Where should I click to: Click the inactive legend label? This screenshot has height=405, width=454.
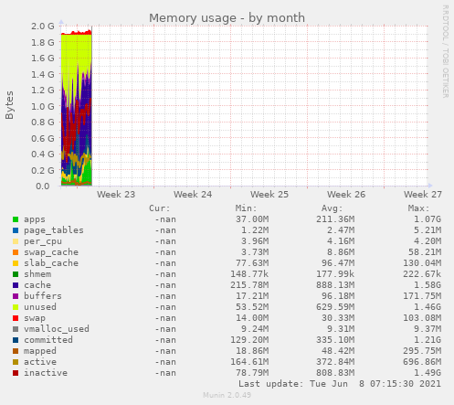click(46, 373)
